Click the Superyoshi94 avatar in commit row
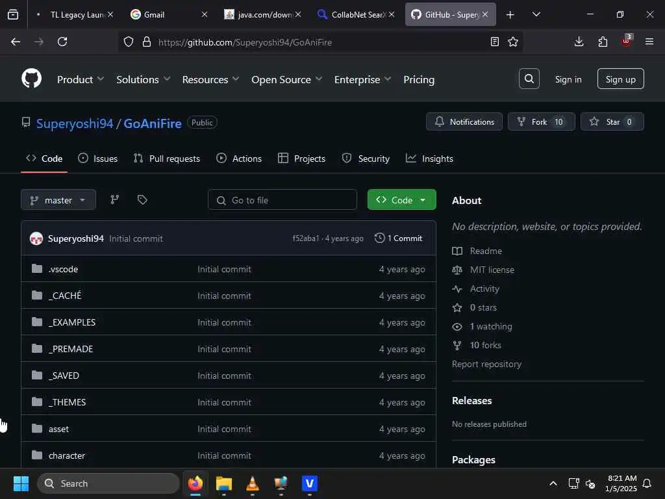The image size is (665, 499). coord(36,238)
